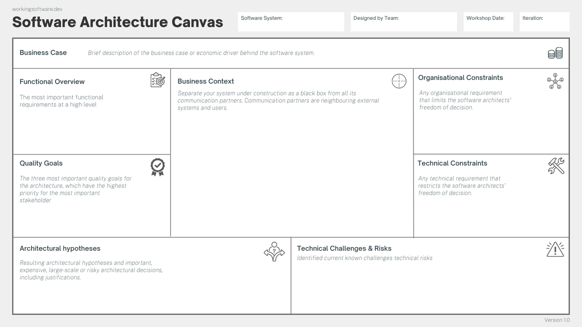The height and width of the screenshot is (327, 582).
Task: Click the checklist target icon in Functional Overview
Action: pos(158,80)
